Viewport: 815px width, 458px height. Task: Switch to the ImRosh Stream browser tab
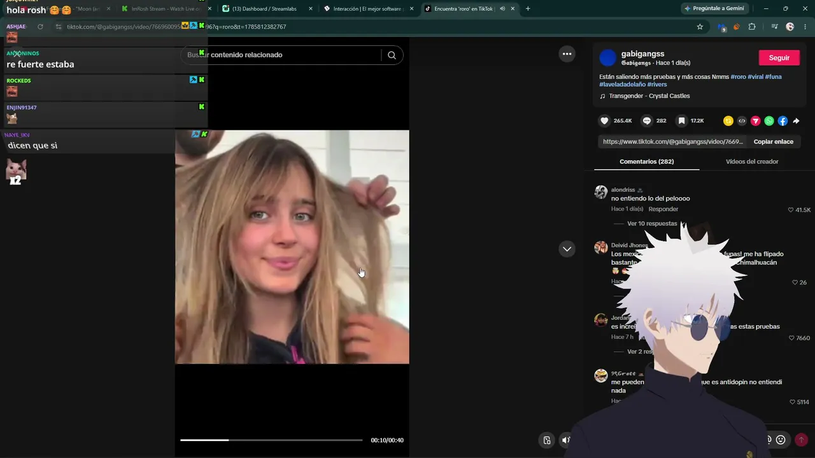tap(166, 9)
